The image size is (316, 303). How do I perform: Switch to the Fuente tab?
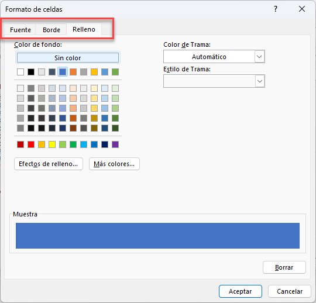[20, 30]
